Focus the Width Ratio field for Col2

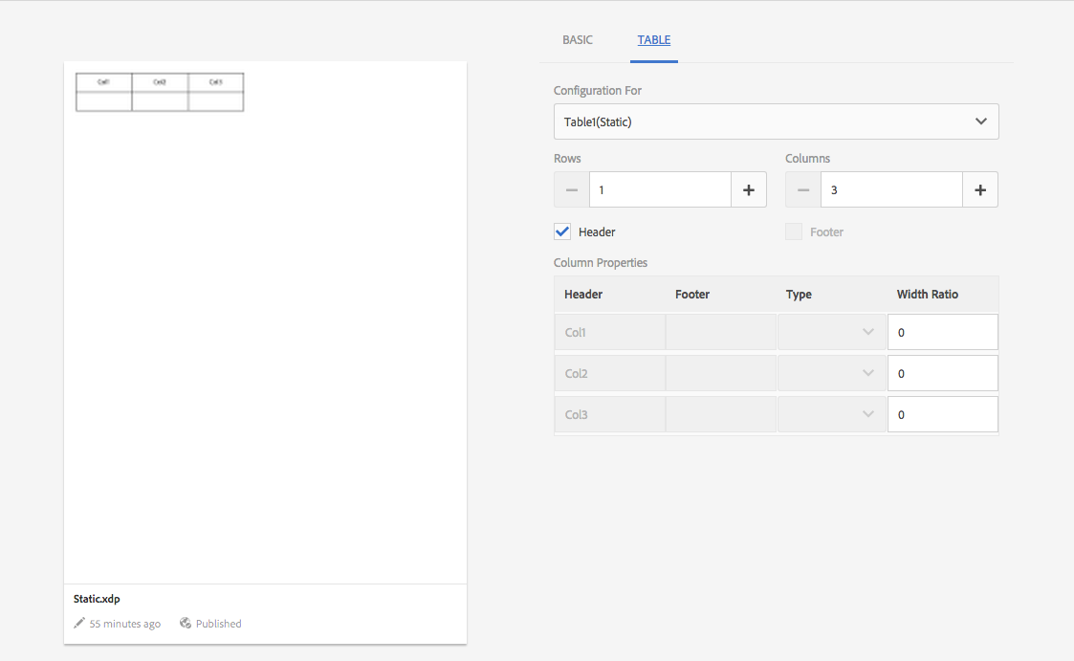[942, 373]
